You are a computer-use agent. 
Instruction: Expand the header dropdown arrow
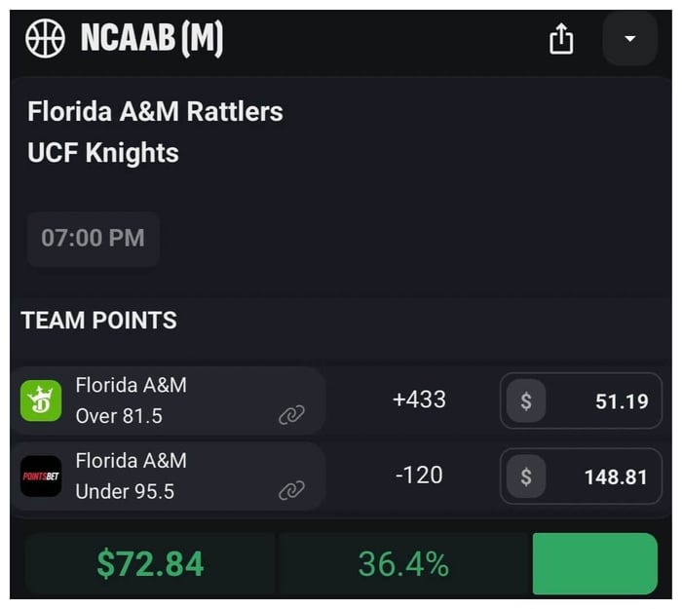pyautogui.click(x=629, y=39)
